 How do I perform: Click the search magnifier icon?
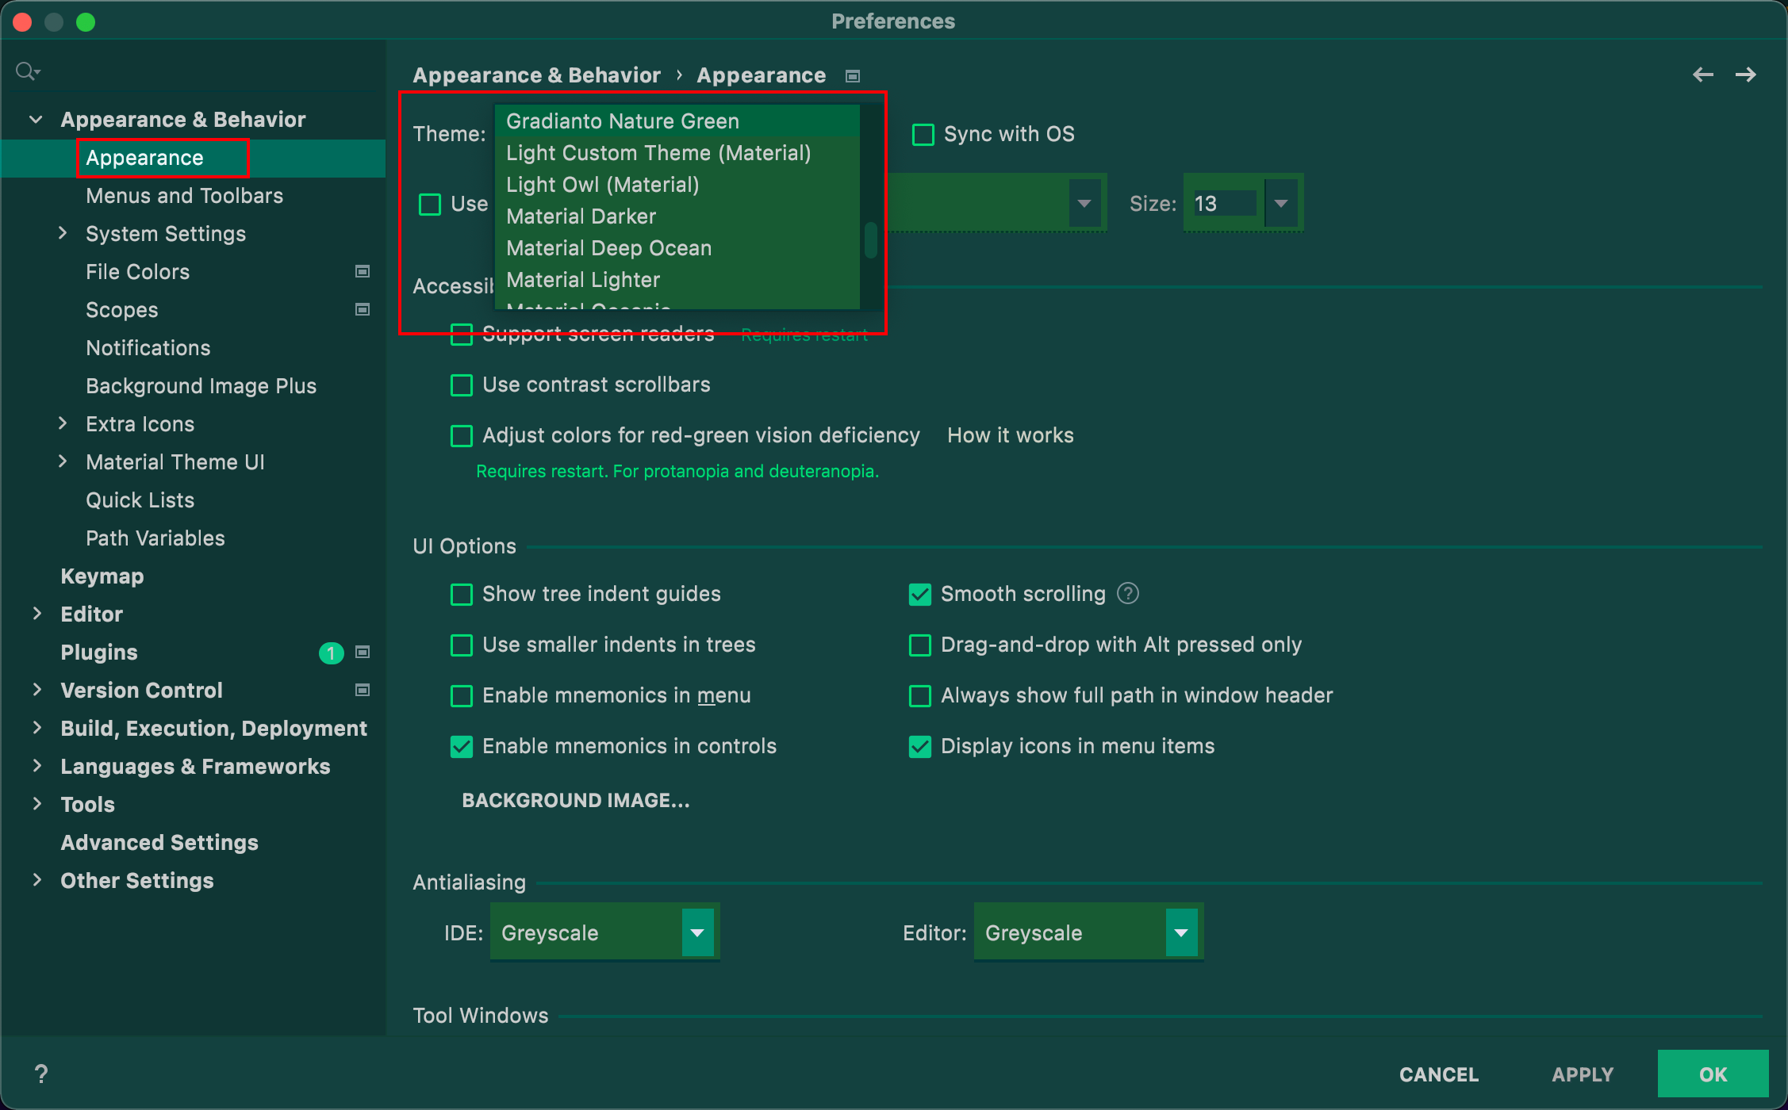[x=26, y=71]
